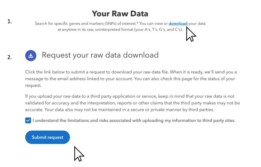
Task: Click the sentence starting "Your data also may not"
Action: pos(120,110)
